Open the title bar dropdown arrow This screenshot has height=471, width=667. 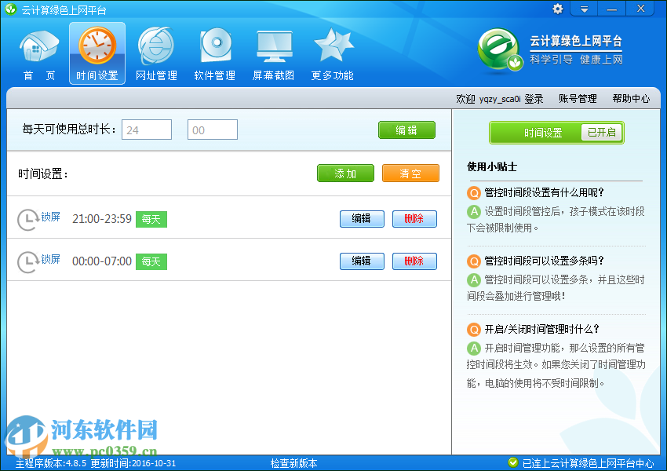coord(583,9)
